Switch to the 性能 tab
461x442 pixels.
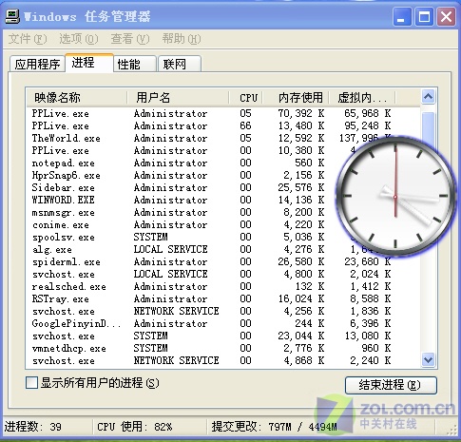[135, 64]
